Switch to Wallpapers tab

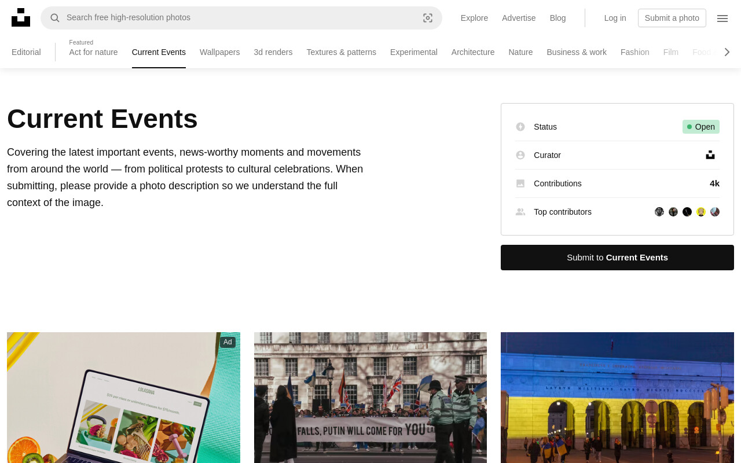click(219, 52)
